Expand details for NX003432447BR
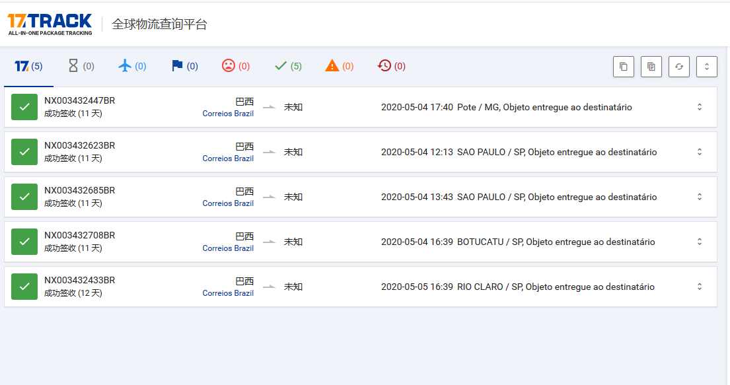This screenshot has width=730, height=385. click(700, 107)
